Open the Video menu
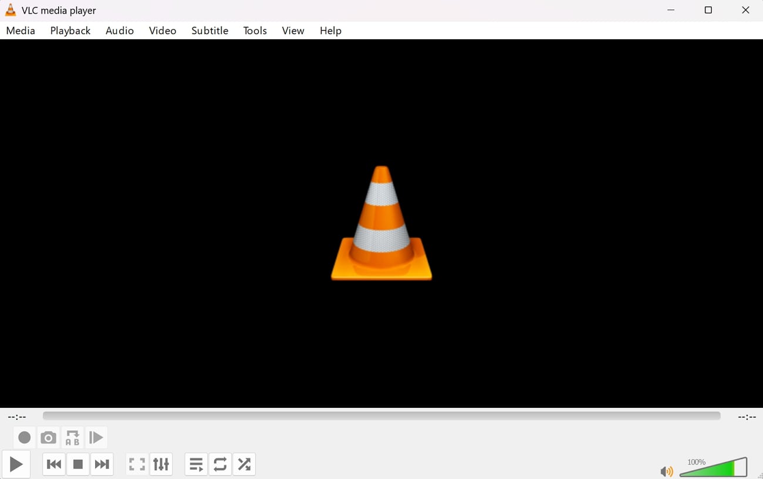This screenshot has width=763, height=479. (x=163, y=31)
